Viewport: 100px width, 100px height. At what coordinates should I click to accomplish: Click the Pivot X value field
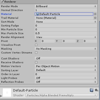[48, 41]
